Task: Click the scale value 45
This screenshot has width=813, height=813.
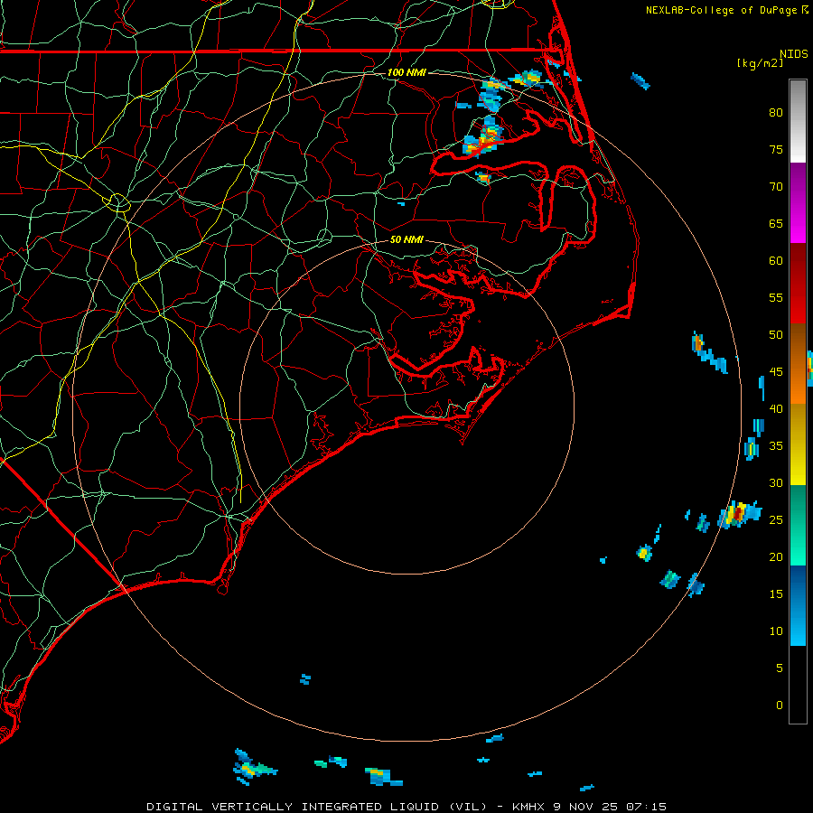Action: coord(776,372)
